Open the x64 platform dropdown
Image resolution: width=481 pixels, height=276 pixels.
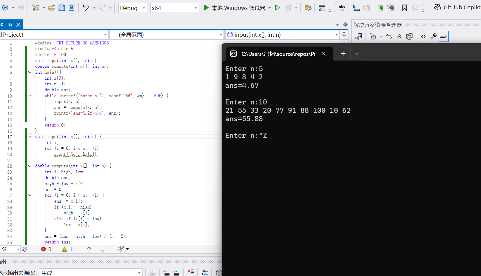coord(175,8)
